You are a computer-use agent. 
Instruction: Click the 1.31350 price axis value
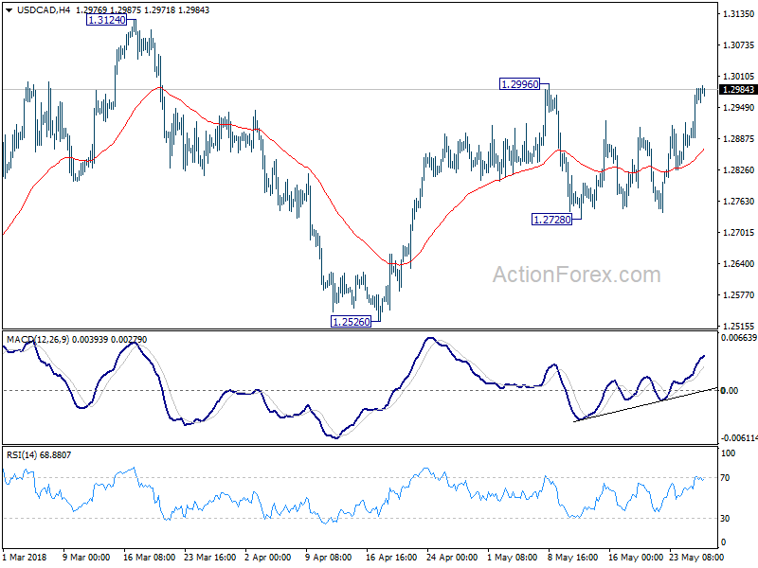[738, 14]
